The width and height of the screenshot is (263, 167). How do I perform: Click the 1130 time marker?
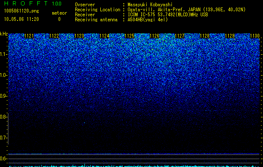tap(255, 36)
